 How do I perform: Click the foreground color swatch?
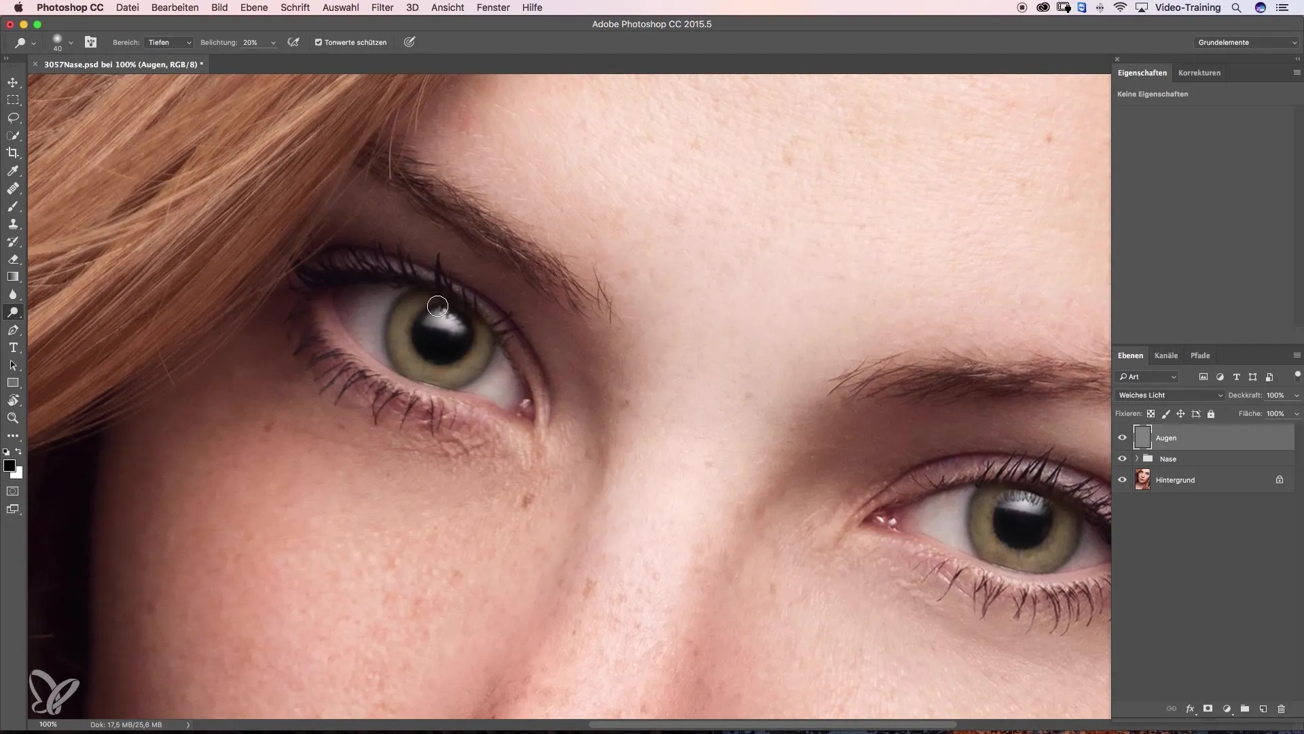point(9,466)
